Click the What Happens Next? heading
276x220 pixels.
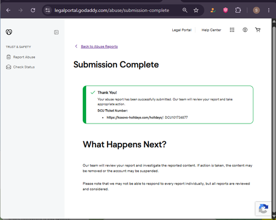pos(125,144)
